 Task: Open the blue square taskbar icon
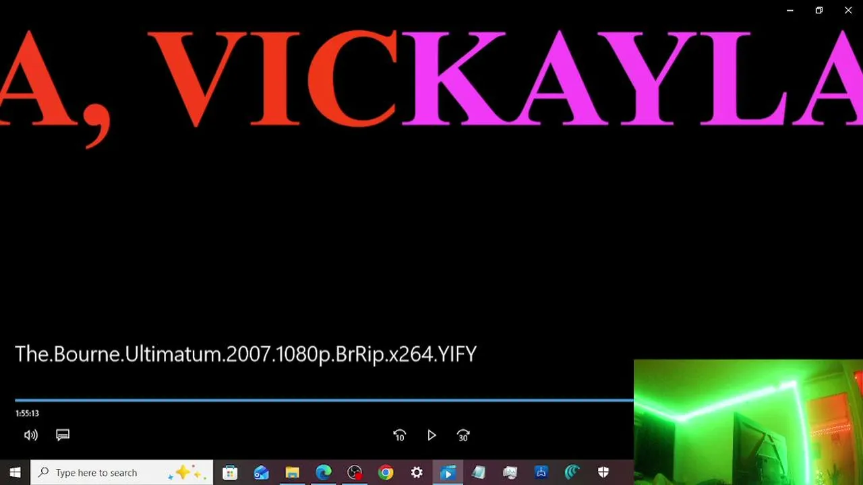click(541, 473)
